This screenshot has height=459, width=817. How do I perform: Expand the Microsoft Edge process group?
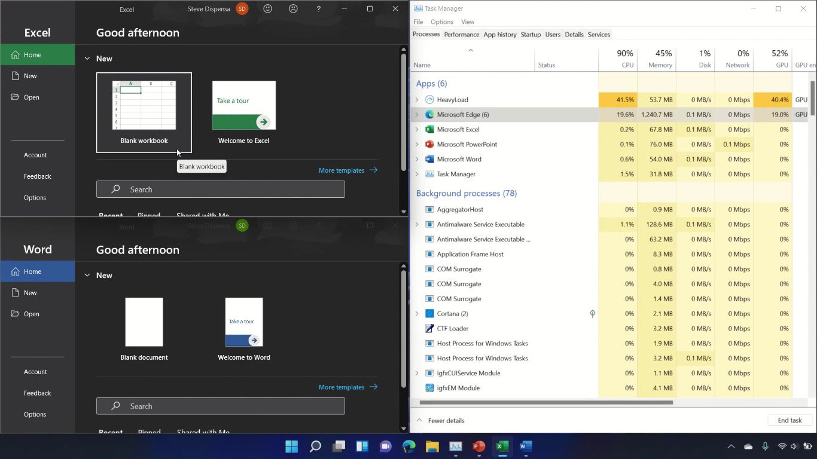coord(417,114)
